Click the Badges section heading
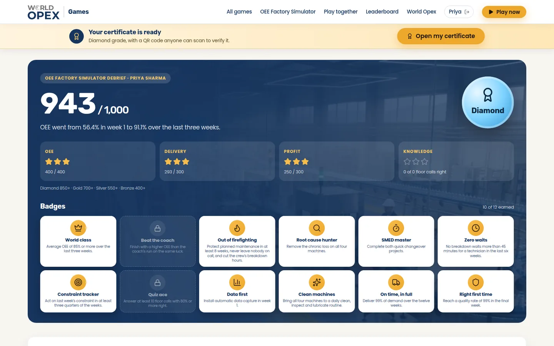 [x=53, y=206]
